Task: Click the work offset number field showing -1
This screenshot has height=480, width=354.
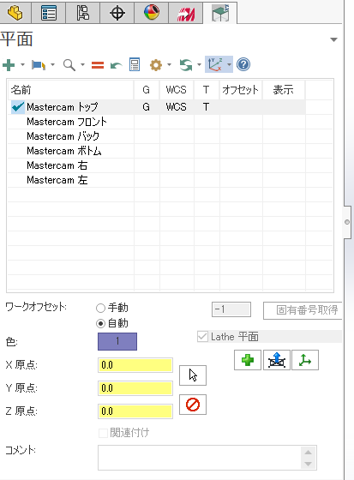Action: point(231,309)
